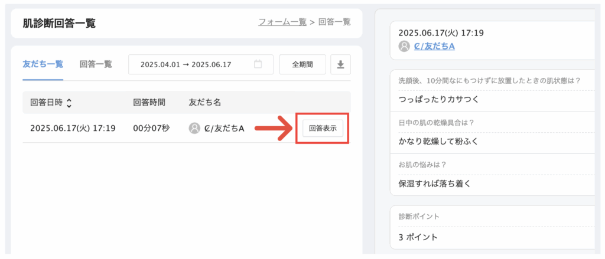Click the question 日中の肌の乾燥具合は？
The width and height of the screenshot is (605, 259).
click(x=437, y=123)
